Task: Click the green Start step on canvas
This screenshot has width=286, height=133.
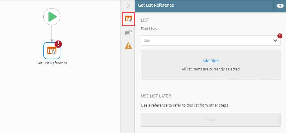Action: click(x=52, y=16)
